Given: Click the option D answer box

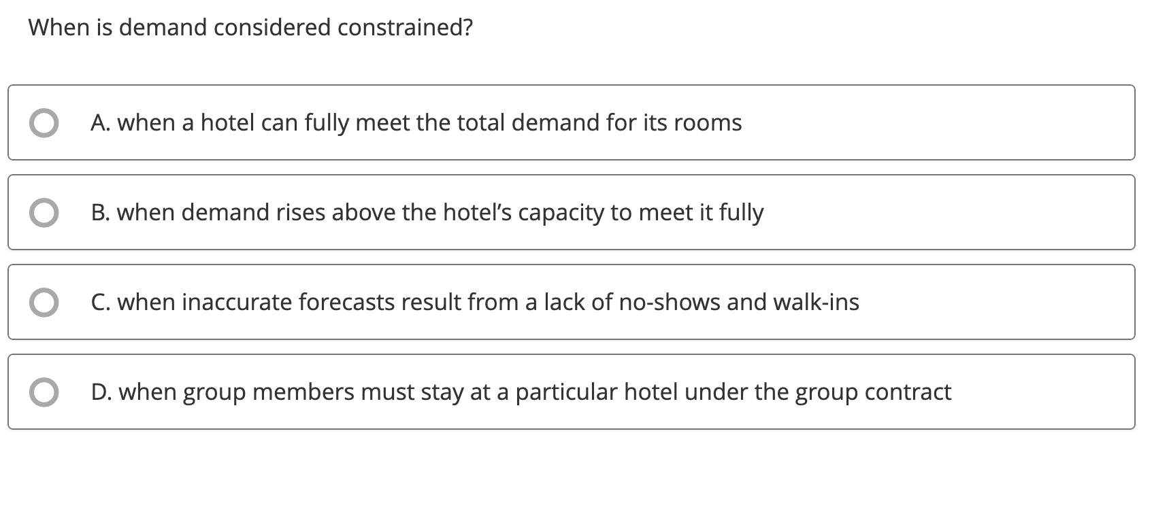Looking at the screenshot, I should pos(572,391).
